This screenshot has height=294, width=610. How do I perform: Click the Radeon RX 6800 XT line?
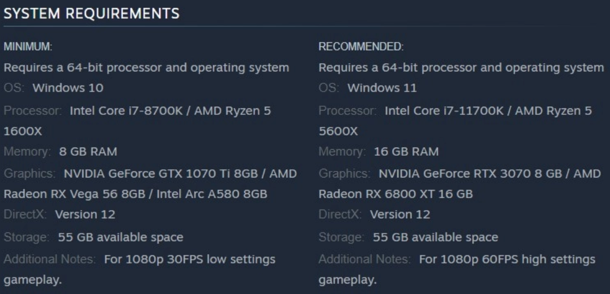[x=396, y=194]
